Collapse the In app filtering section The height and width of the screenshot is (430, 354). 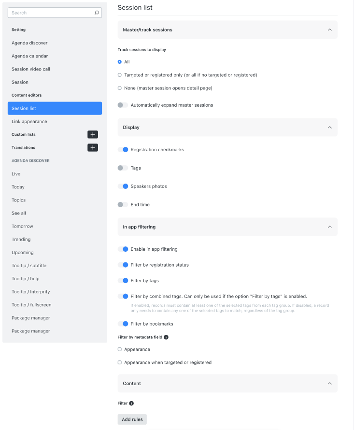[x=329, y=227]
